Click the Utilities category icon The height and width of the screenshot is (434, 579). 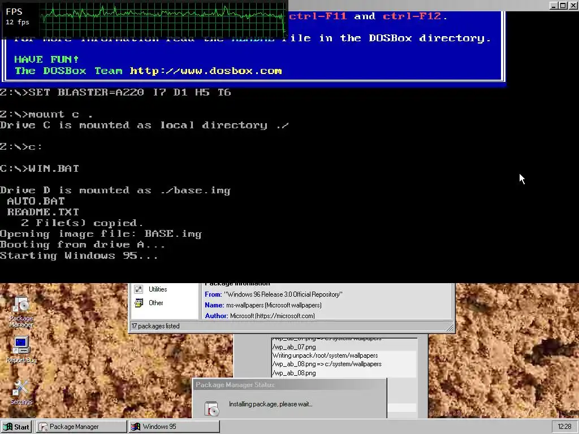click(x=139, y=289)
